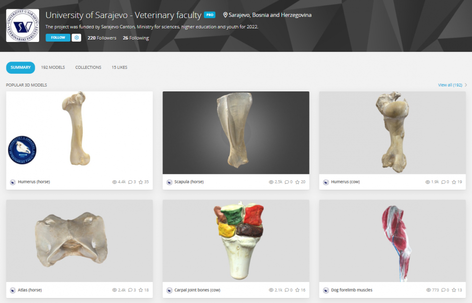Click the star icon on Carpal joint bones (cow)
The image size is (472, 303).
click(x=297, y=290)
